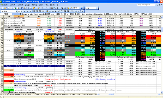Open Excel Help question mark icon
Image resolution: width=163 pixels, height=98 pixels.
pos(82,8)
